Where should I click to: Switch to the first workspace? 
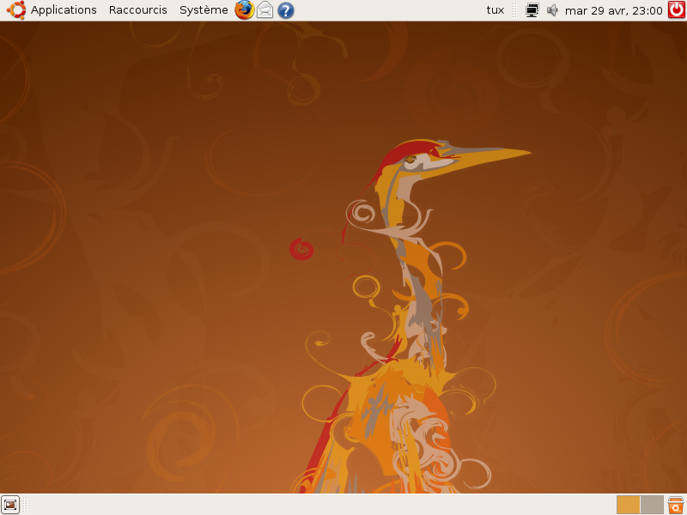[x=628, y=505]
